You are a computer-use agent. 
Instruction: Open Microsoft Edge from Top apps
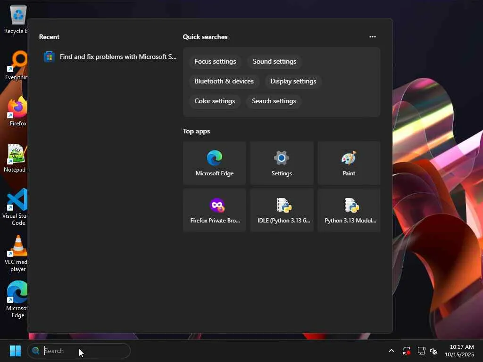coord(215,163)
